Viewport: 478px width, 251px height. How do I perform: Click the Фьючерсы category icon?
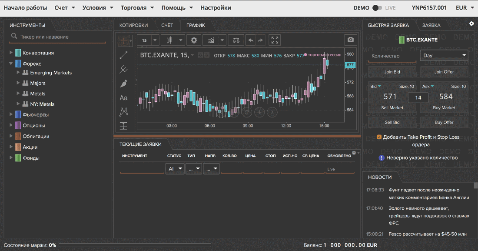(18, 114)
